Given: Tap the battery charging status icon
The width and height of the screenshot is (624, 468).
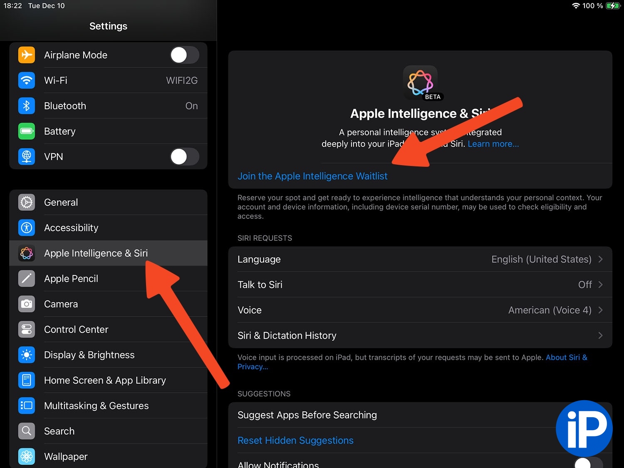Looking at the screenshot, I should click(613, 6).
